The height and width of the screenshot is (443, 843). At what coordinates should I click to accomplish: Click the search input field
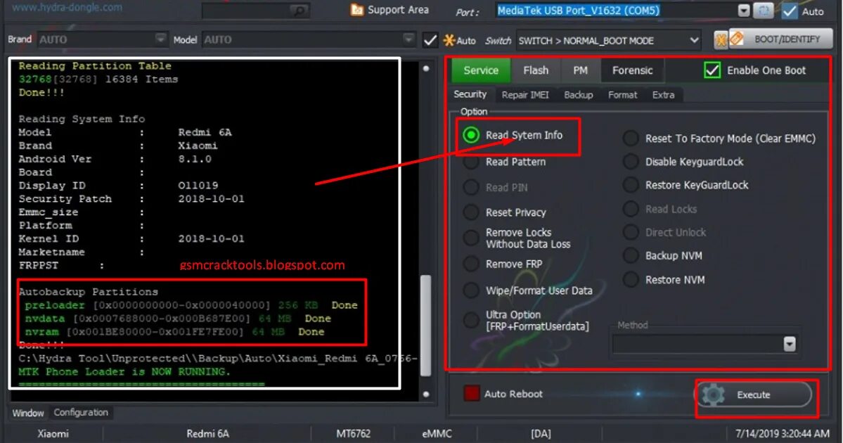(x=255, y=11)
